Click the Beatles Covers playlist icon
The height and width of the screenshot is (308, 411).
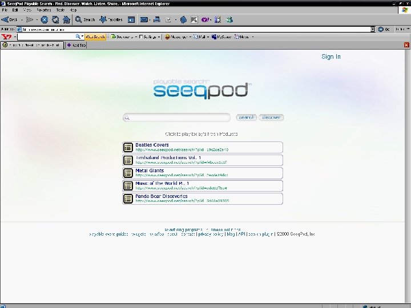click(128, 148)
